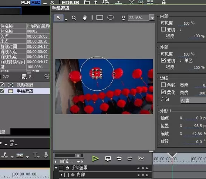Click the T title creation icon
Screen dimensions: 206x179
(35, 155)
